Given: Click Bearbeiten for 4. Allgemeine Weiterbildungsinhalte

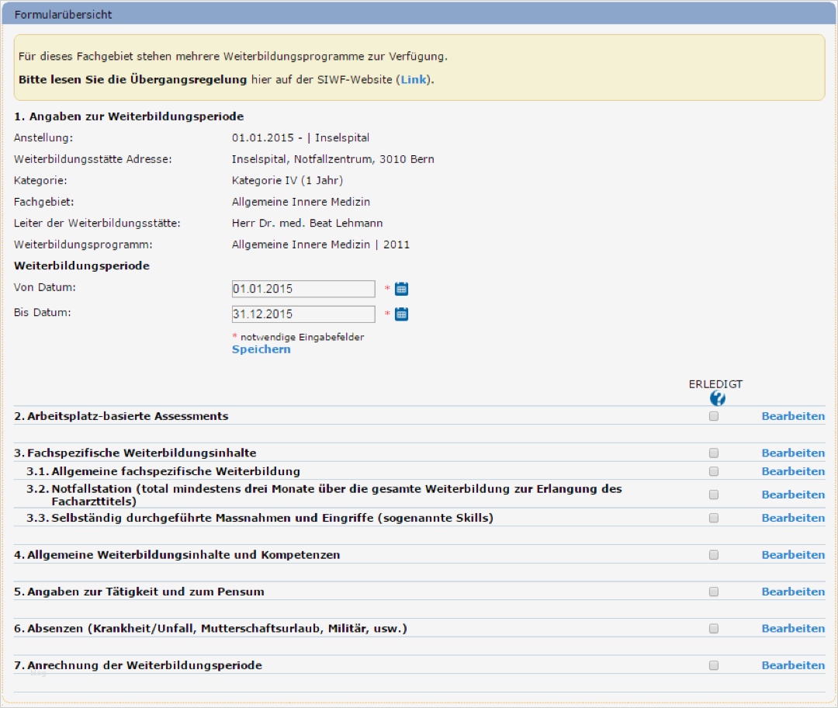Looking at the screenshot, I should (793, 554).
